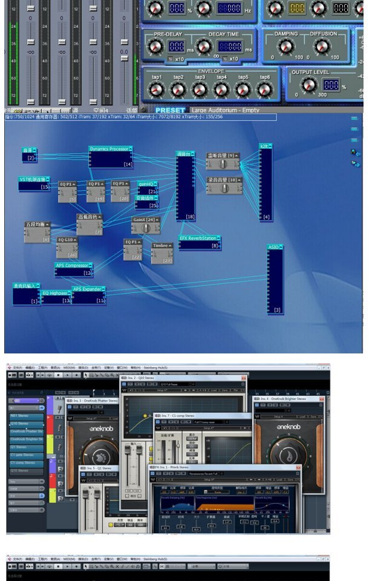The width and height of the screenshot is (375, 581).
Task: Collapse the 高焦音色 module arrow
Action: coord(100,217)
